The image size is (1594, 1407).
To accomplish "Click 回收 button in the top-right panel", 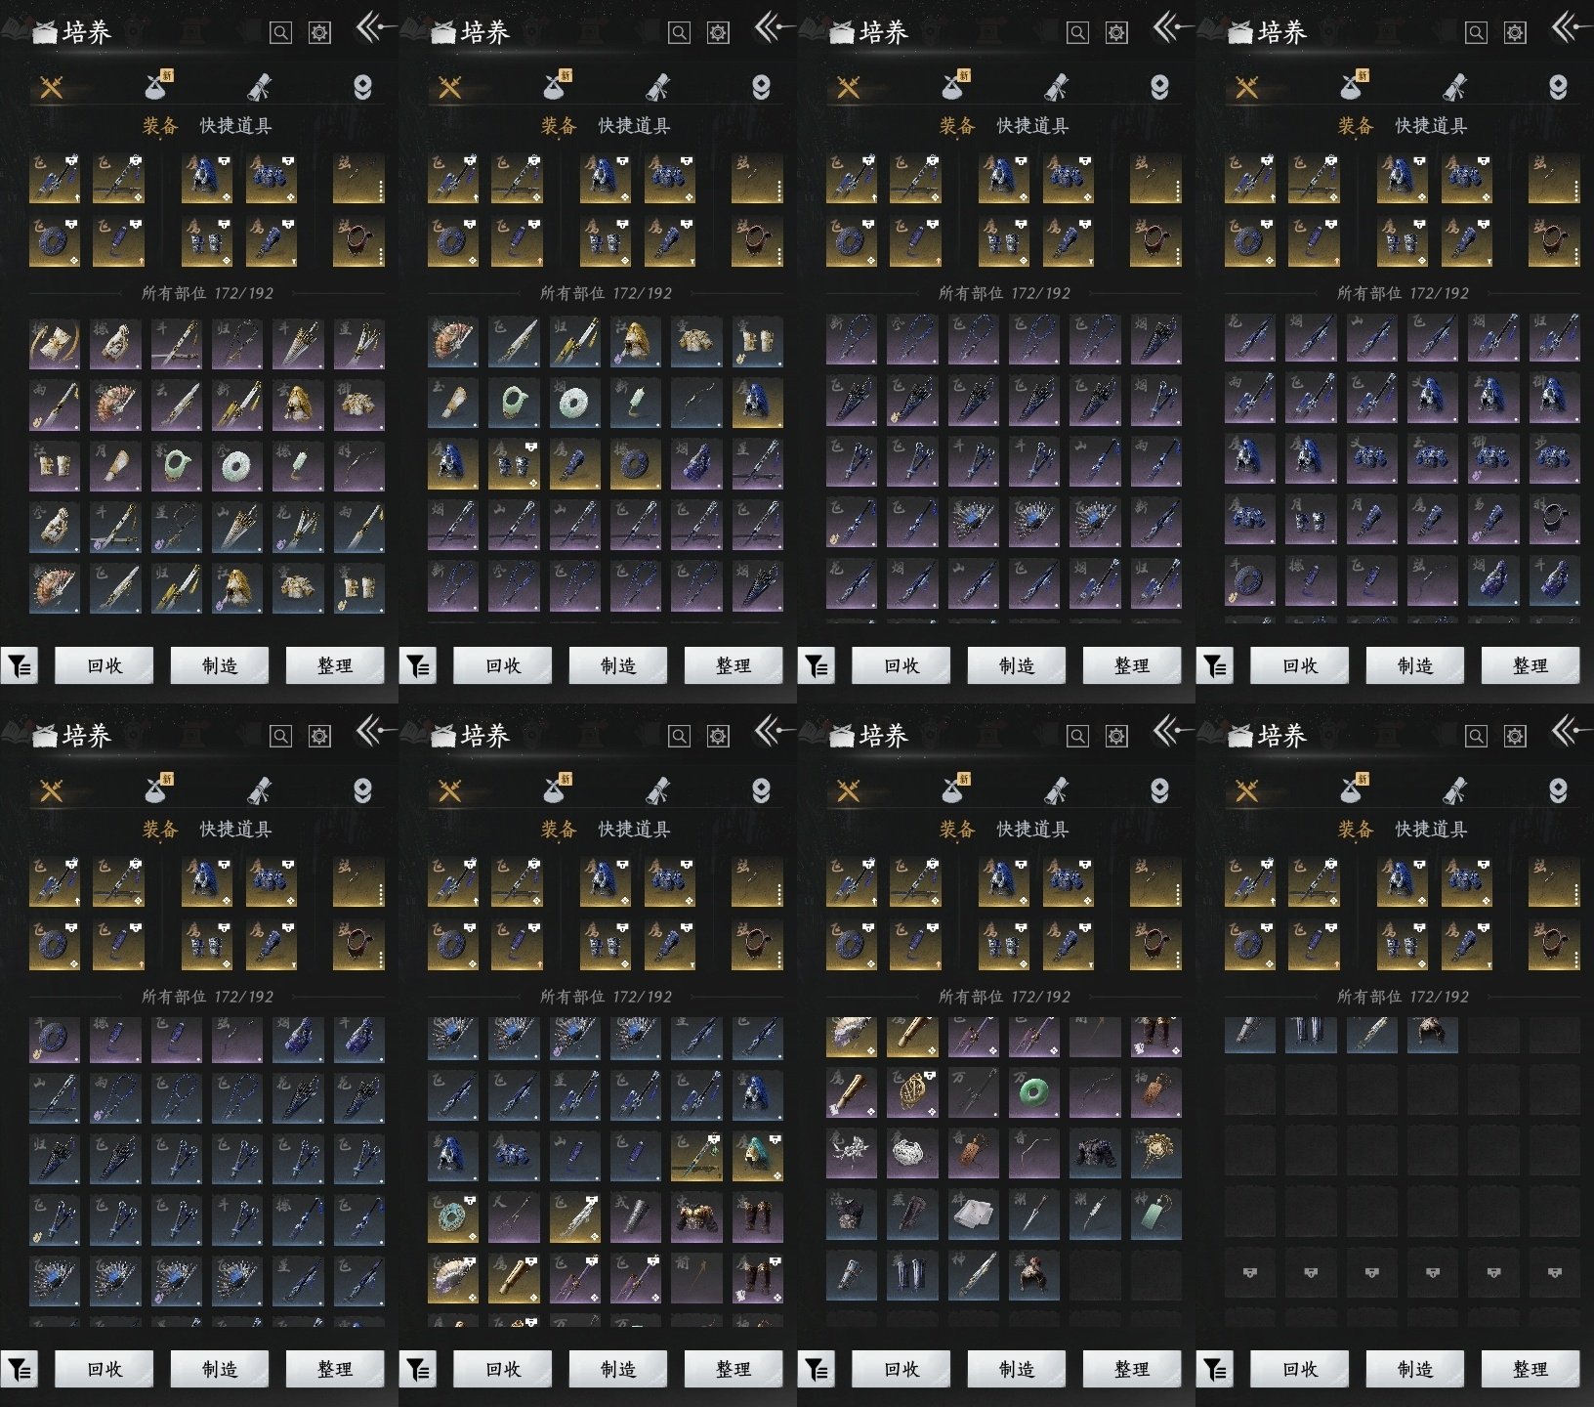I will (x=1300, y=665).
